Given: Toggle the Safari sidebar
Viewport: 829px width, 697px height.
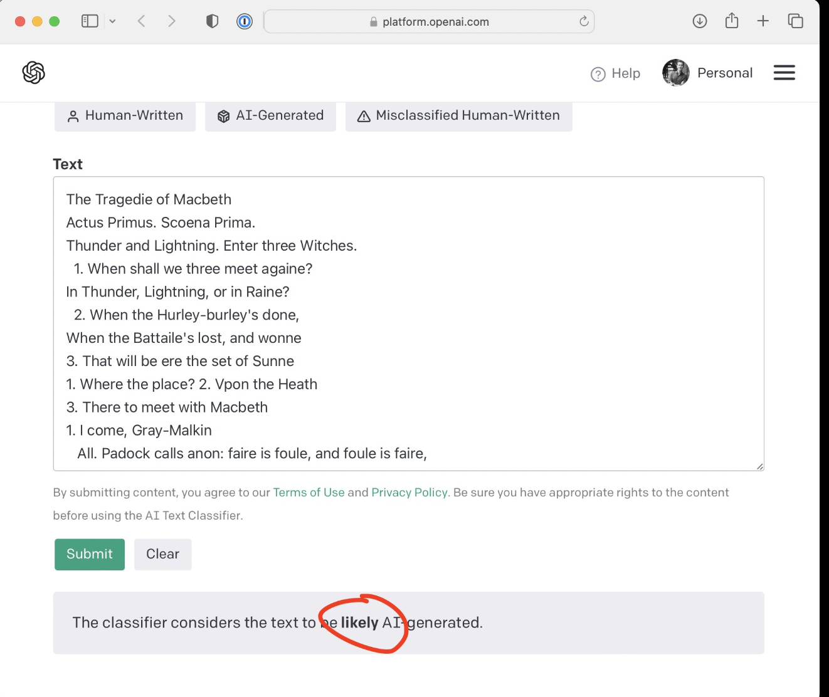Looking at the screenshot, I should [90, 21].
